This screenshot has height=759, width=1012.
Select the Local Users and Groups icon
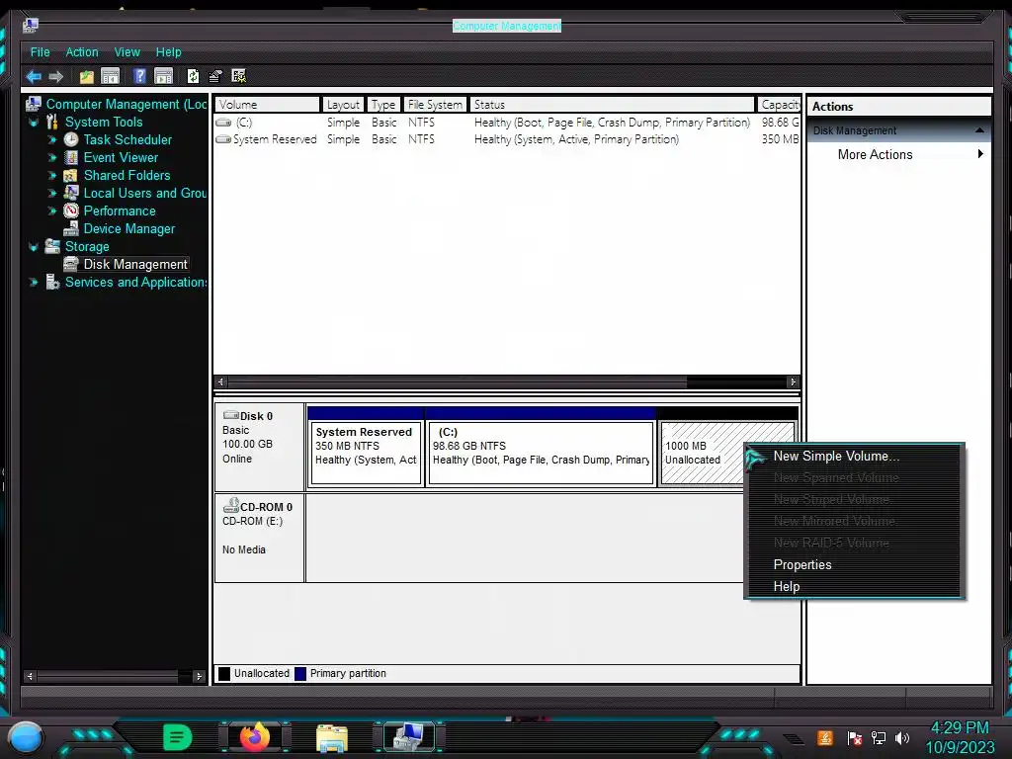point(71,193)
